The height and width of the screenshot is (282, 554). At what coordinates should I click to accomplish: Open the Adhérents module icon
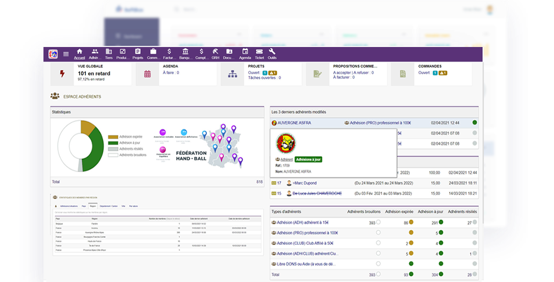click(x=94, y=52)
